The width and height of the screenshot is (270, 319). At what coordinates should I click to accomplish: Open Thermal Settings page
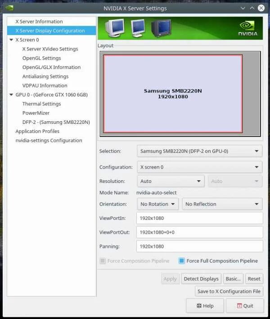(42, 104)
